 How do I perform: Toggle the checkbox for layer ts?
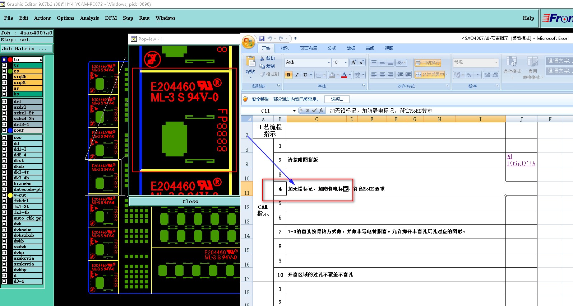click(x=4, y=65)
